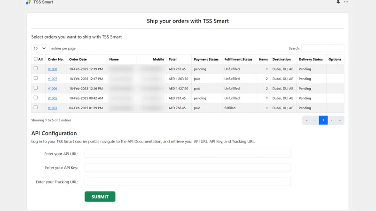
Task: Go to next page pagination button
Action: pyautogui.click(x=332, y=121)
